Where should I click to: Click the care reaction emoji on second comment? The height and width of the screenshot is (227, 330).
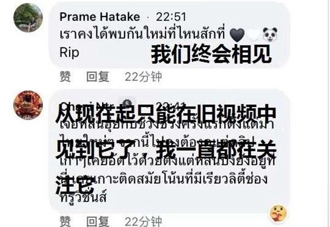278,213
